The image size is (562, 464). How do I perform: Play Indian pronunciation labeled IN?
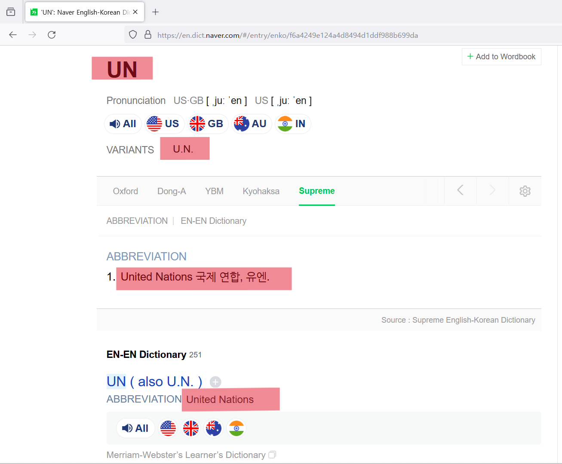(x=292, y=124)
